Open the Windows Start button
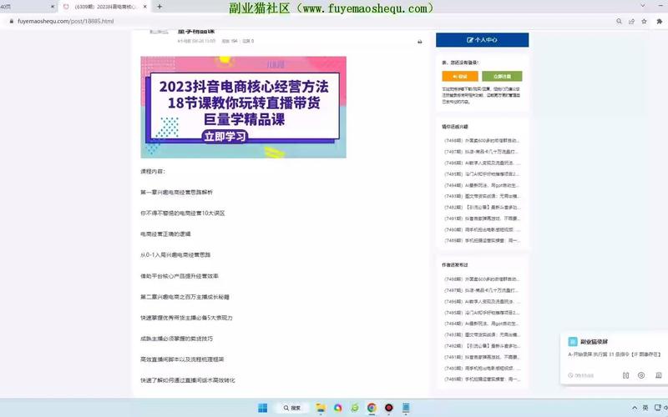The image size is (668, 417). pos(263,408)
